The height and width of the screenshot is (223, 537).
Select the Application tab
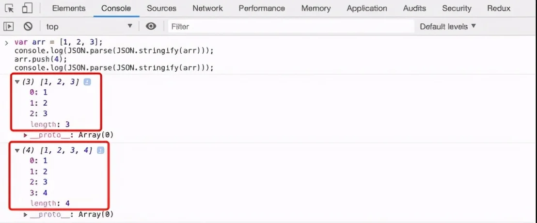(367, 8)
